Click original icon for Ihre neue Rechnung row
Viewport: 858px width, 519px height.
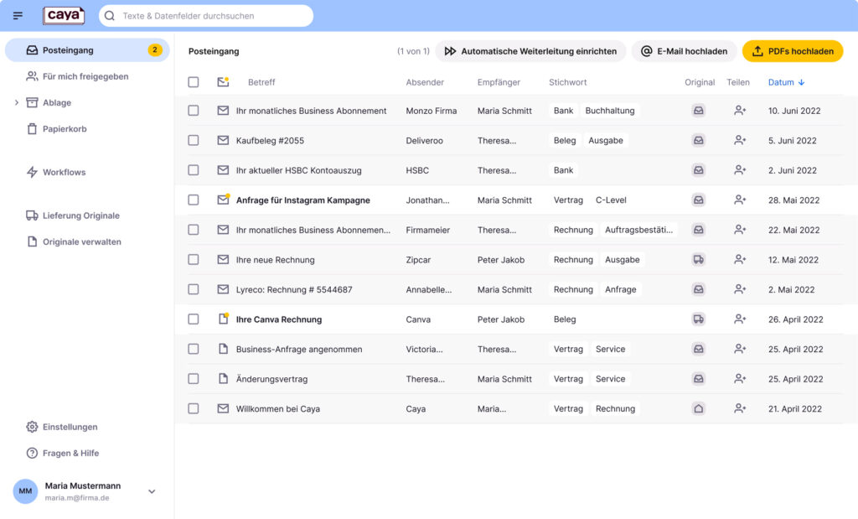click(699, 260)
